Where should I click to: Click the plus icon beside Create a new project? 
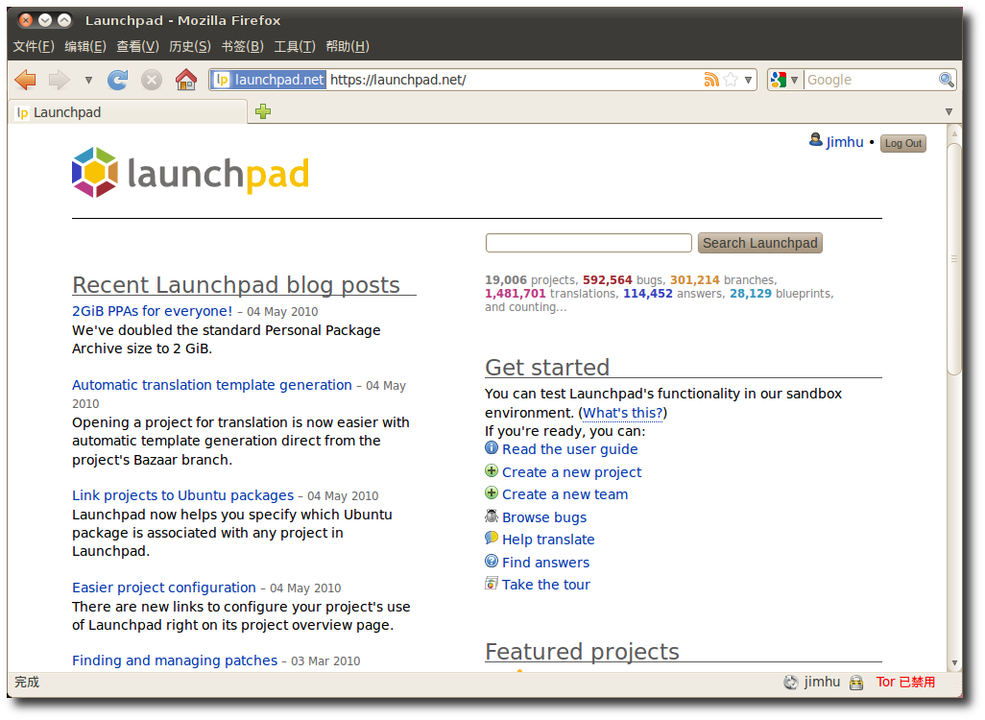492,470
